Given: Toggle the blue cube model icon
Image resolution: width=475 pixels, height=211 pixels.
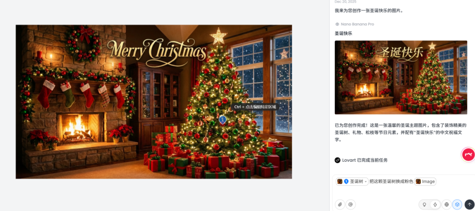Looking at the screenshot, I should (457, 204).
